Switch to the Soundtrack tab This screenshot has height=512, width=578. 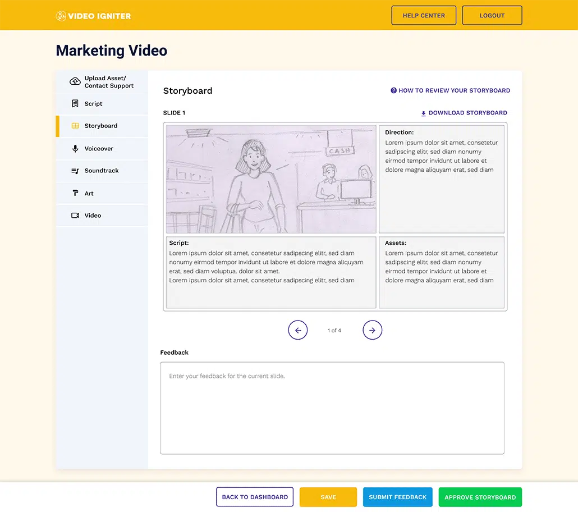(100, 170)
